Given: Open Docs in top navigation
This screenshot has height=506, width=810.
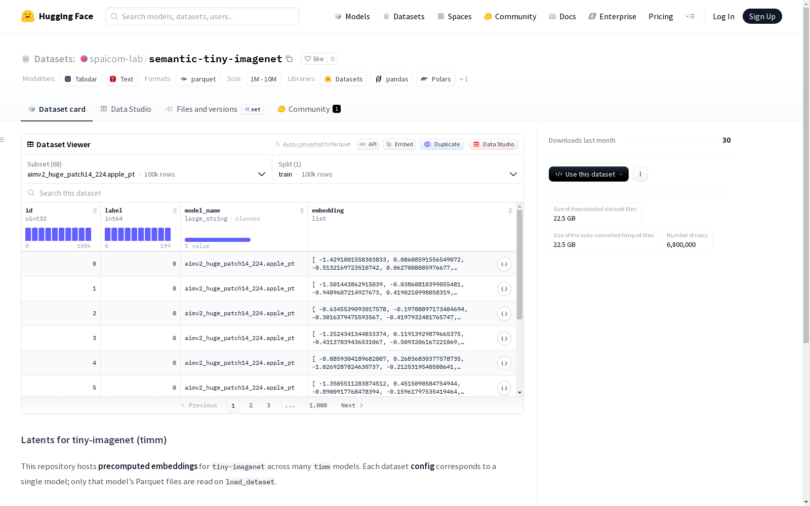Looking at the screenshot, I should coord(562,16).
